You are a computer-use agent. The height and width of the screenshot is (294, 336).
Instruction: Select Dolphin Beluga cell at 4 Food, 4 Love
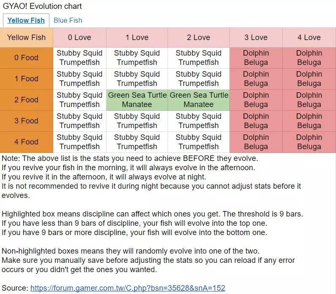tap(309, 142)
